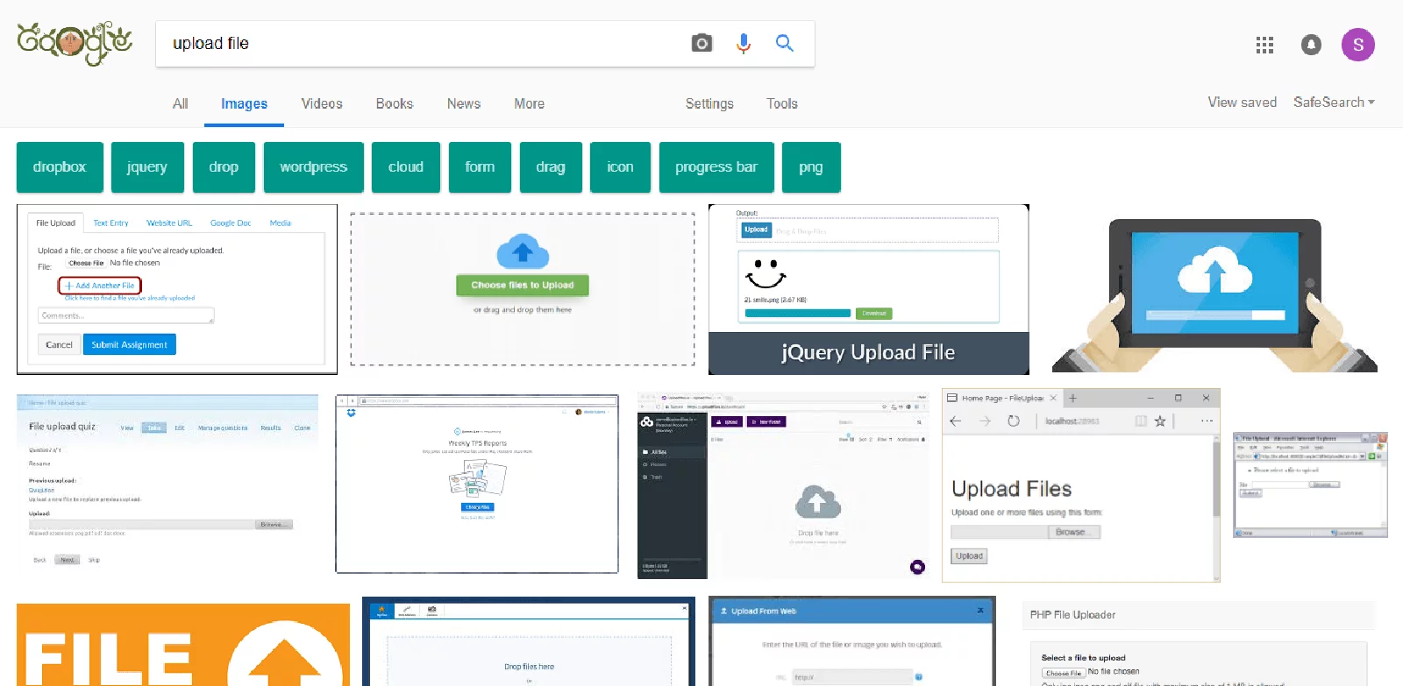The width and height of the screenshot is (1403, 686).
Task: Open the orange FILE upload arrow image
Action: click(x=183, y=645)
